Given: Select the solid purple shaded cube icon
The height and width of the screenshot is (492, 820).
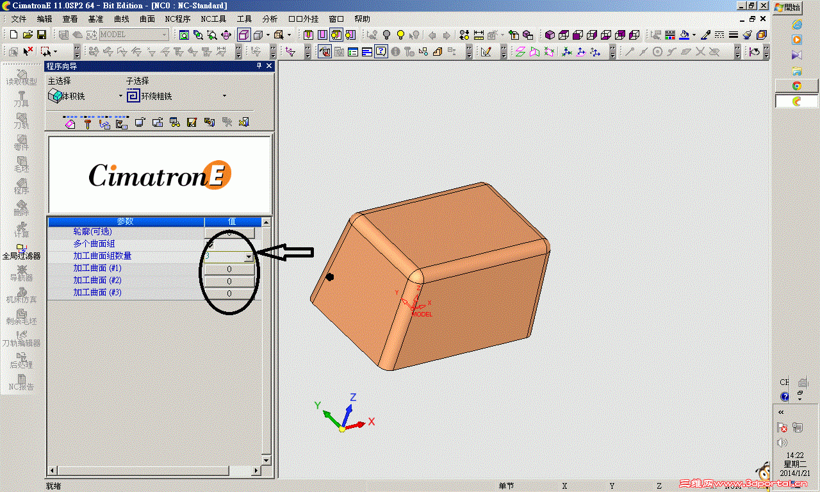Looking at the screenshot, I should tap(550, 35).
